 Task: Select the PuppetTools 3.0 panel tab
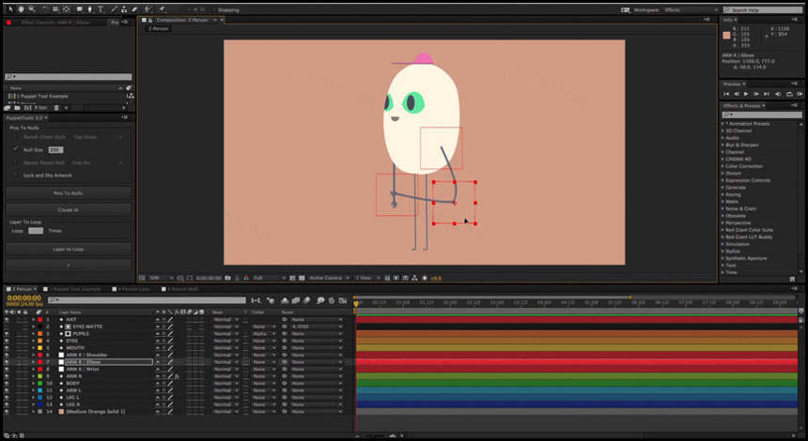click(25, 118)
